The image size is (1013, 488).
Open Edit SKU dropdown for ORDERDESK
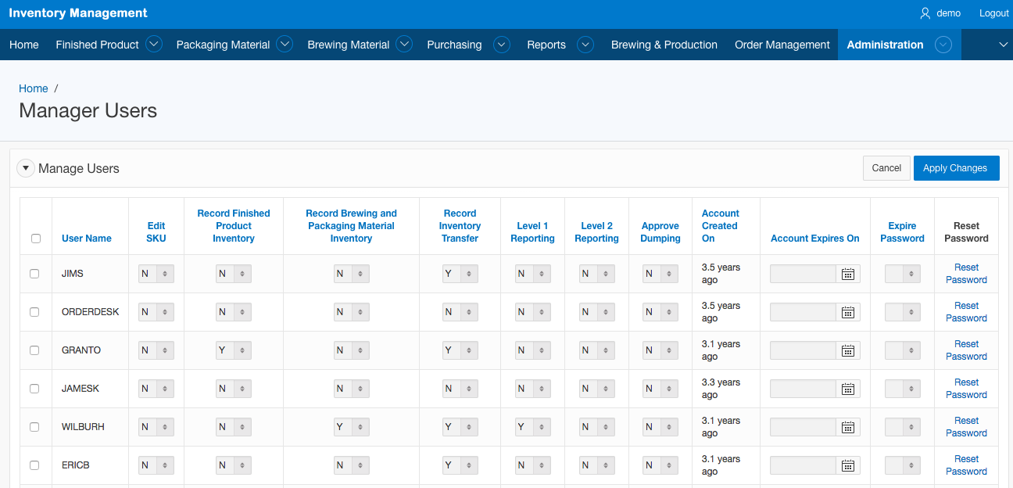point(156,312)
